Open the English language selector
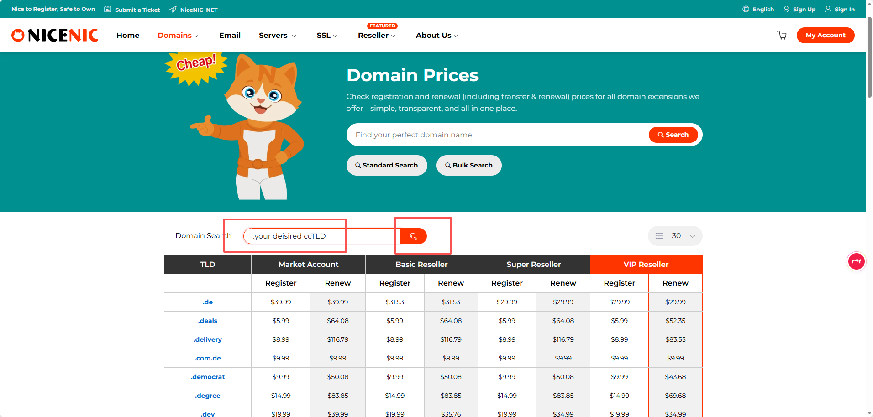 758,9
